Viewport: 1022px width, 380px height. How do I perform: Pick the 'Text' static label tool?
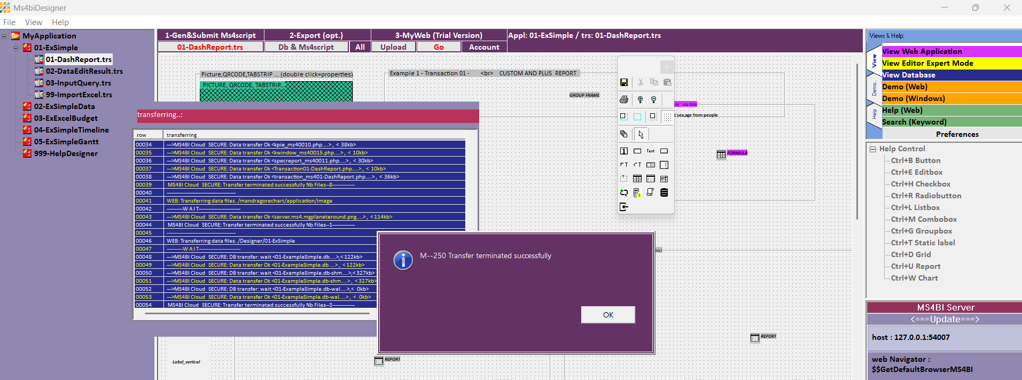pyautogui.click(x=651, y=151)
